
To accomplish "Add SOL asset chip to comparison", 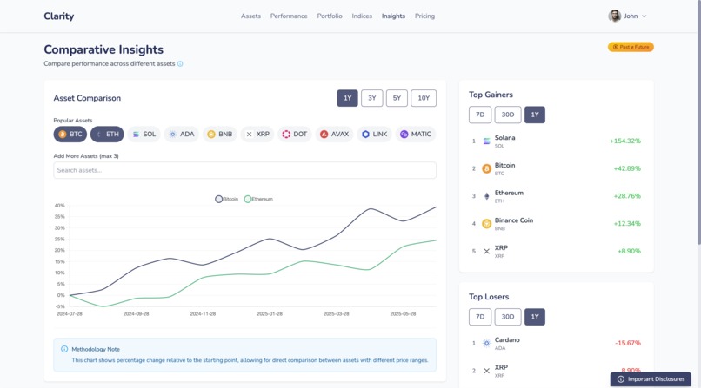I will point(144,135).
